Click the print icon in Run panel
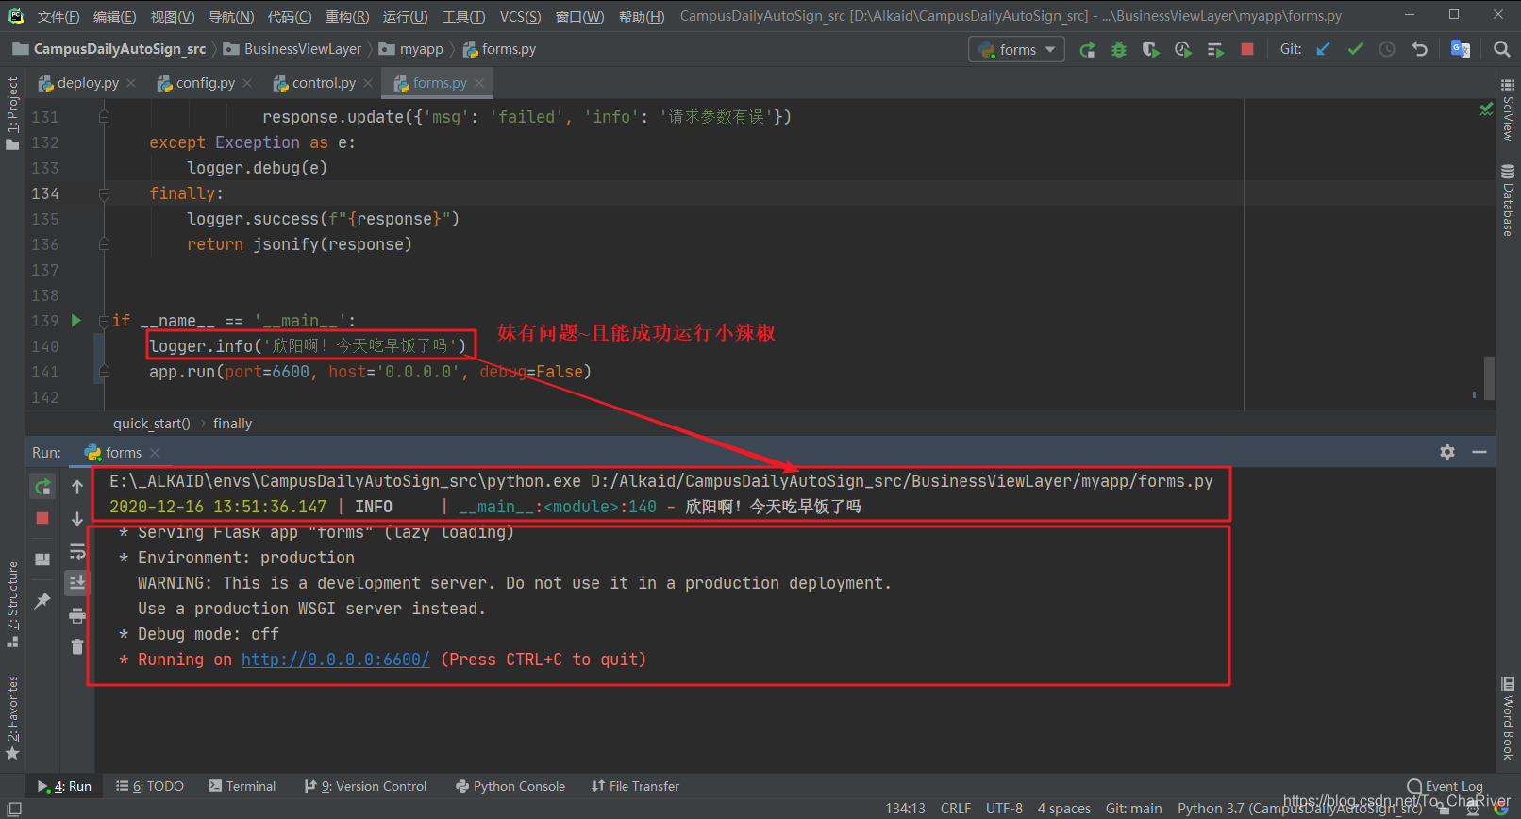The width and height of the screenshot is (1521, 819). (77, 616)
